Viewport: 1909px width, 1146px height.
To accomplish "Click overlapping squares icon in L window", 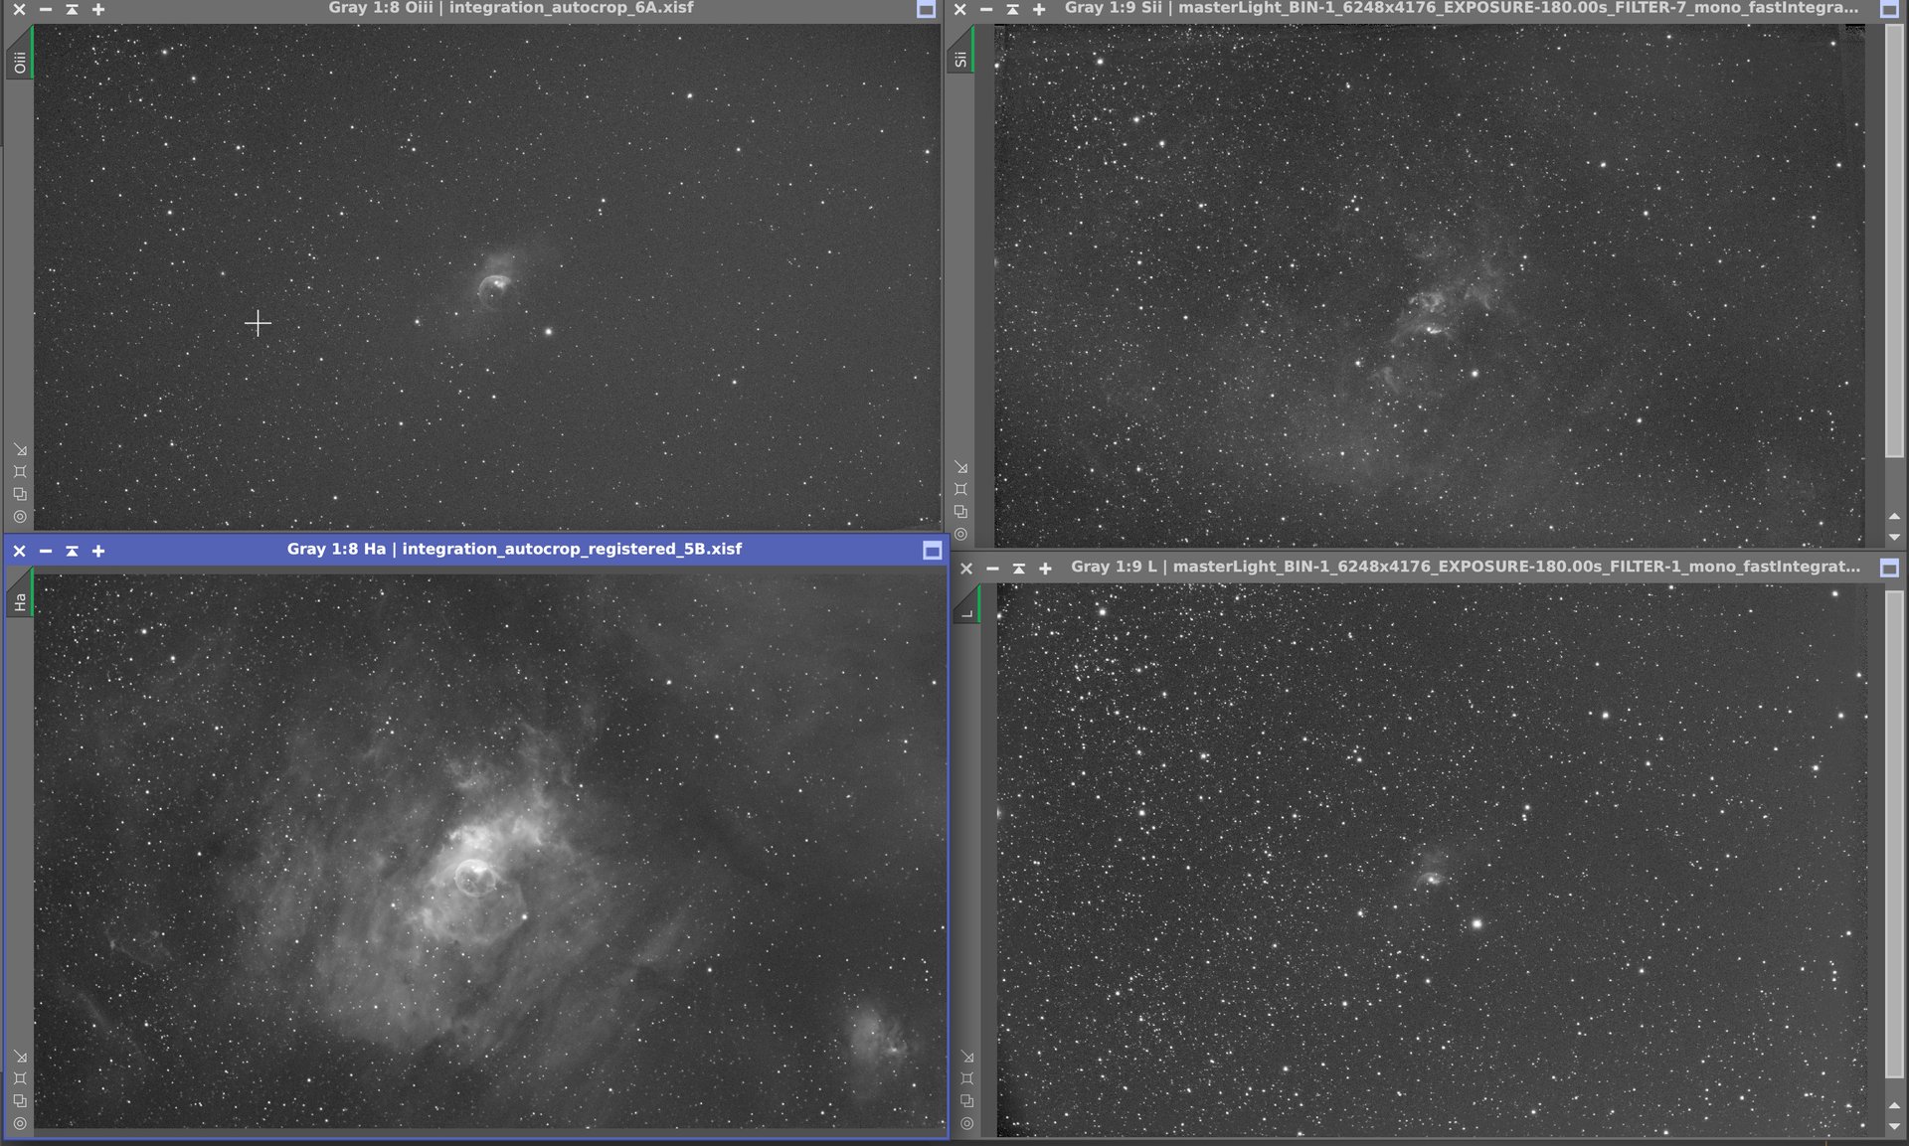I will point(967,1101).
